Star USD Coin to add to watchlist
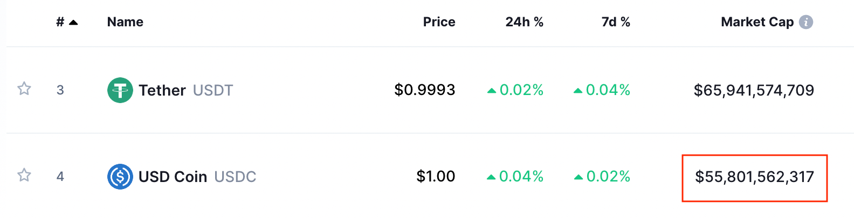The height and width of the screenshot is (218, 854). (24, 175)
